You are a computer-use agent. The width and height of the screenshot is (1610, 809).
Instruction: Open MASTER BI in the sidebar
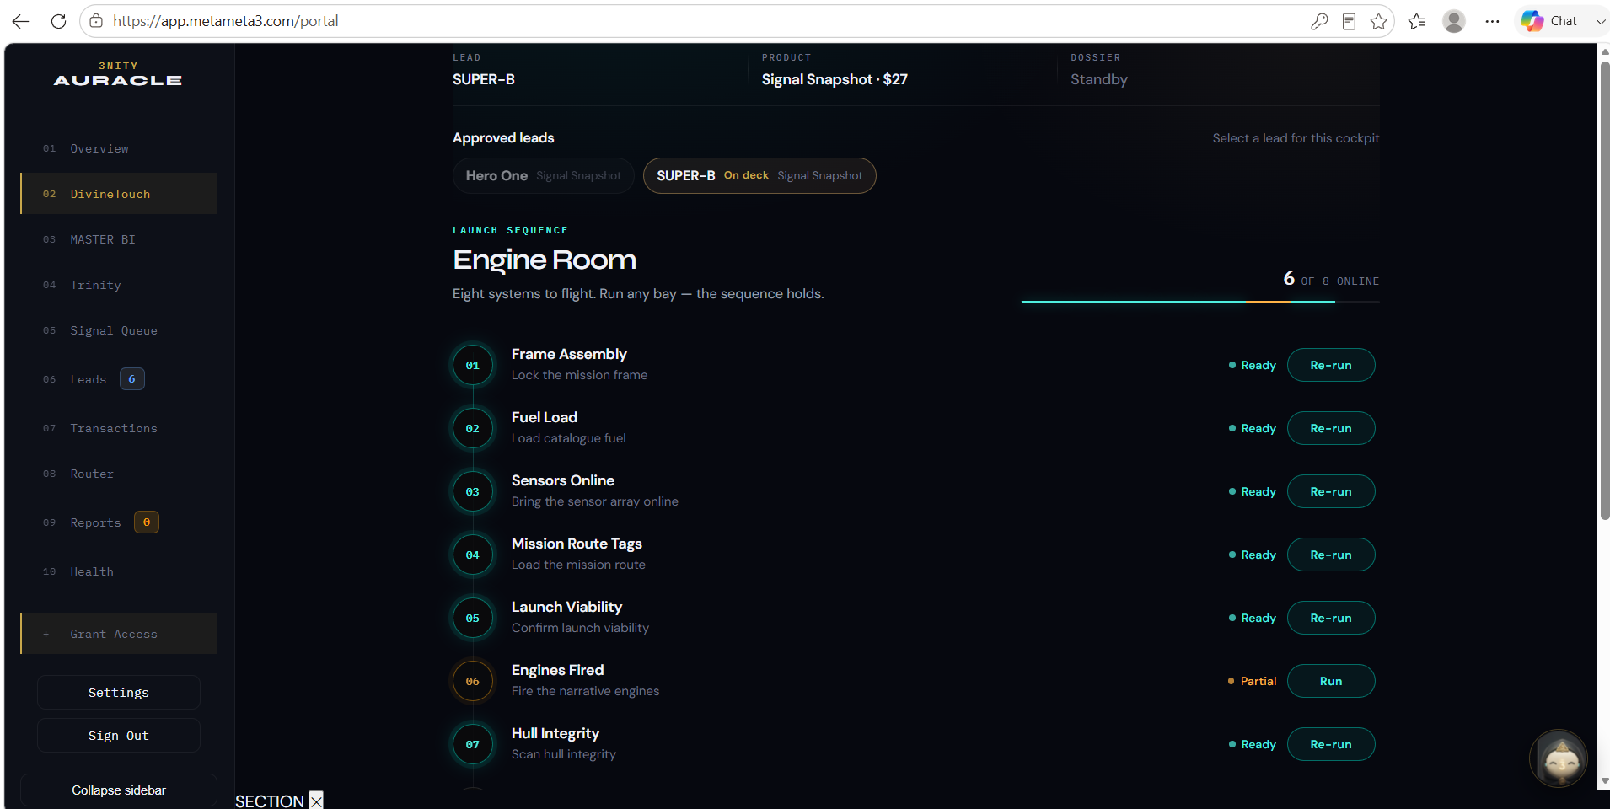click(x=119, y=239)
